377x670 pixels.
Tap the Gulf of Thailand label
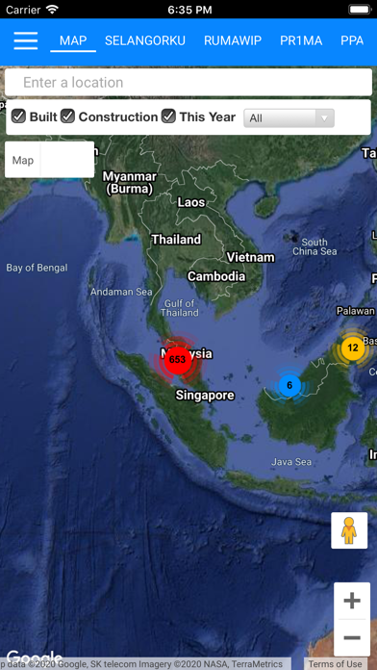[179, 308]
